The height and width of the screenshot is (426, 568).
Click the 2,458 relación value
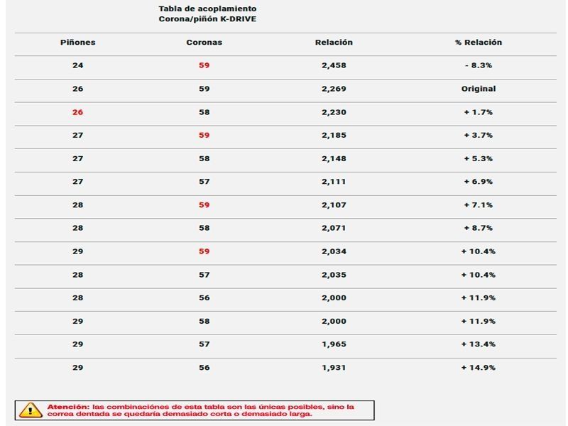coord(334,66)
